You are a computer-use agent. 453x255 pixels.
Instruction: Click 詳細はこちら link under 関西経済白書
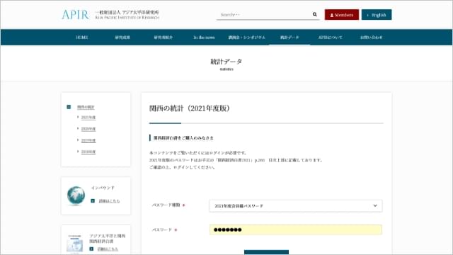tap(108, 249)
